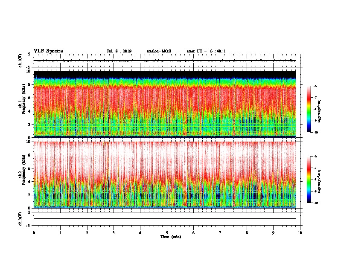
Task: Click the ch.2 "Frequency (kHz)" axis label
Action: 23,170
